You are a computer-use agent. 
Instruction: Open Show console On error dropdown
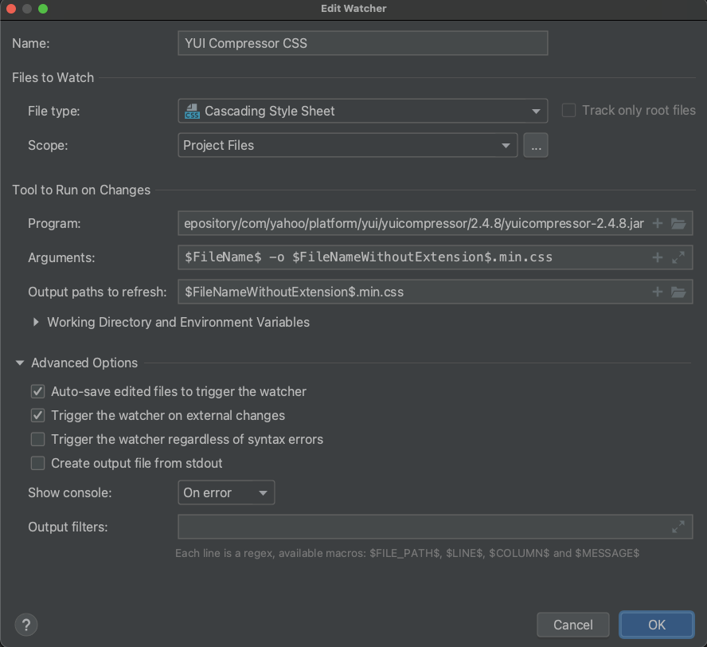226,492
